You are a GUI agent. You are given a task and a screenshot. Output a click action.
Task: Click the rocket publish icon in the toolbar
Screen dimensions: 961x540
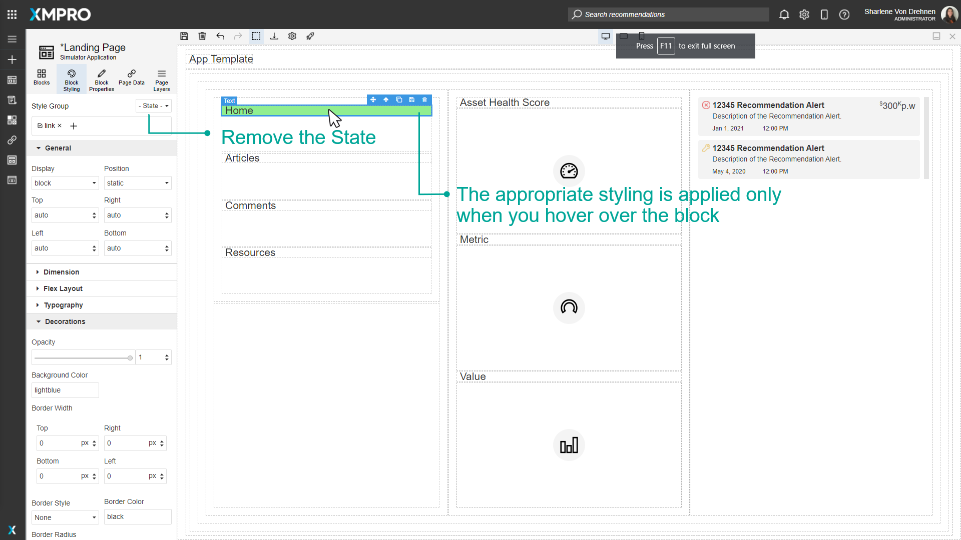pos(310,36)
